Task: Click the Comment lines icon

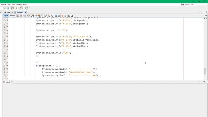Action: pyautogui.click(x=69, y=16)
